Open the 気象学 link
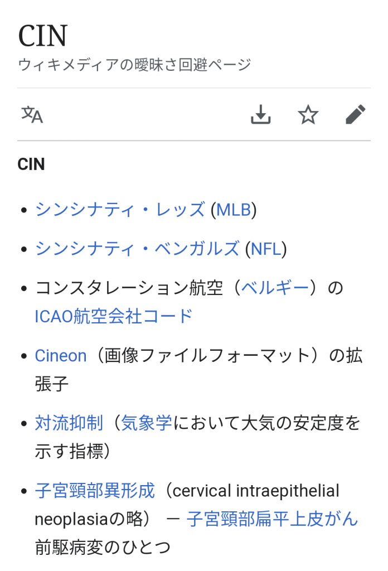The height and width of the screenshot is (571, 388). tap(147, 423)
